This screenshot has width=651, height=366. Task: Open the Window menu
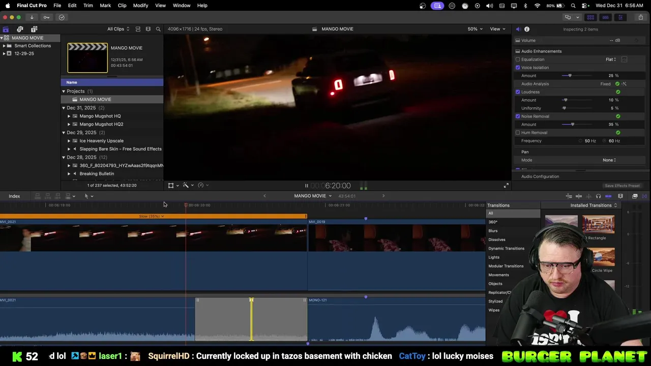[182, 5]
